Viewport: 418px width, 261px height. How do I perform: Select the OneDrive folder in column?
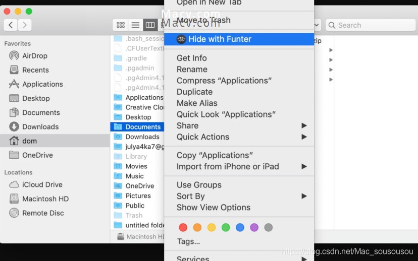point(137,186)
